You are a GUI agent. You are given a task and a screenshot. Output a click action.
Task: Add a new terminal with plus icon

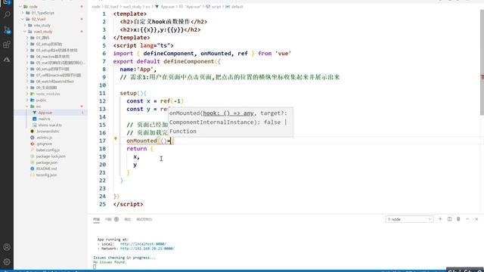coord(440,219)
